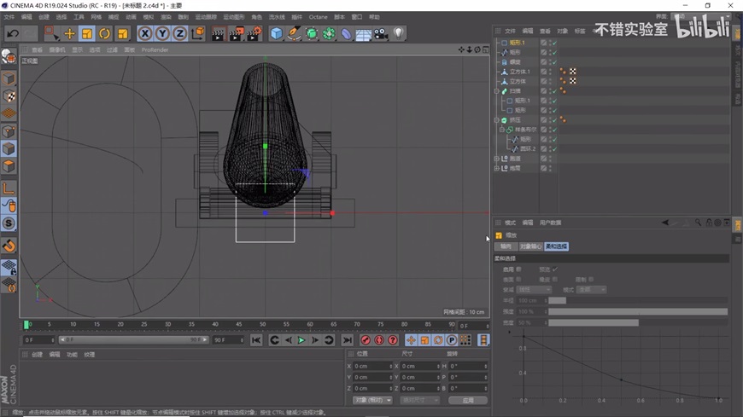Viewport: 743px width, 417px height.
Task: Add a Light object from toolbar
Action: (x=398, y=34)
